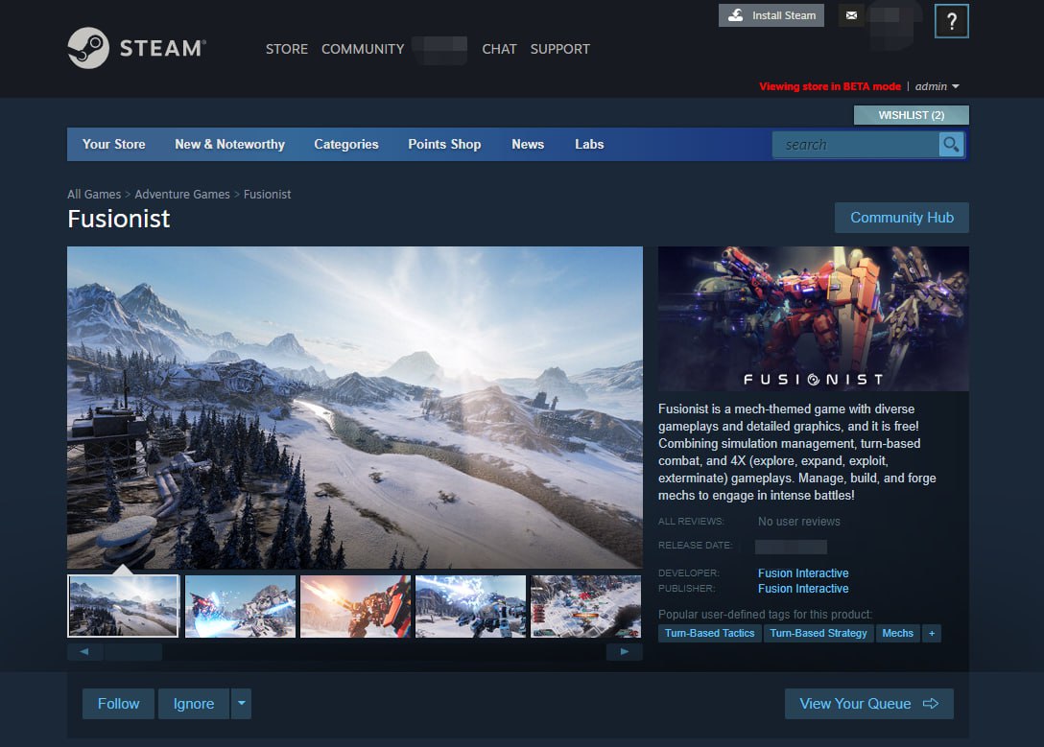Select the blue beam mech battle thumbnail
The height and width of the screenshot is (747, 1044).
pos(471,606)
